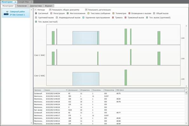
Task: Click the Групповой вызов legend square
Action: pyautogui.click(x=36, y=17)
